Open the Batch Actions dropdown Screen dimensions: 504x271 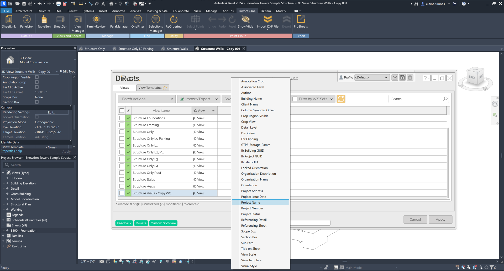(147, 99)
